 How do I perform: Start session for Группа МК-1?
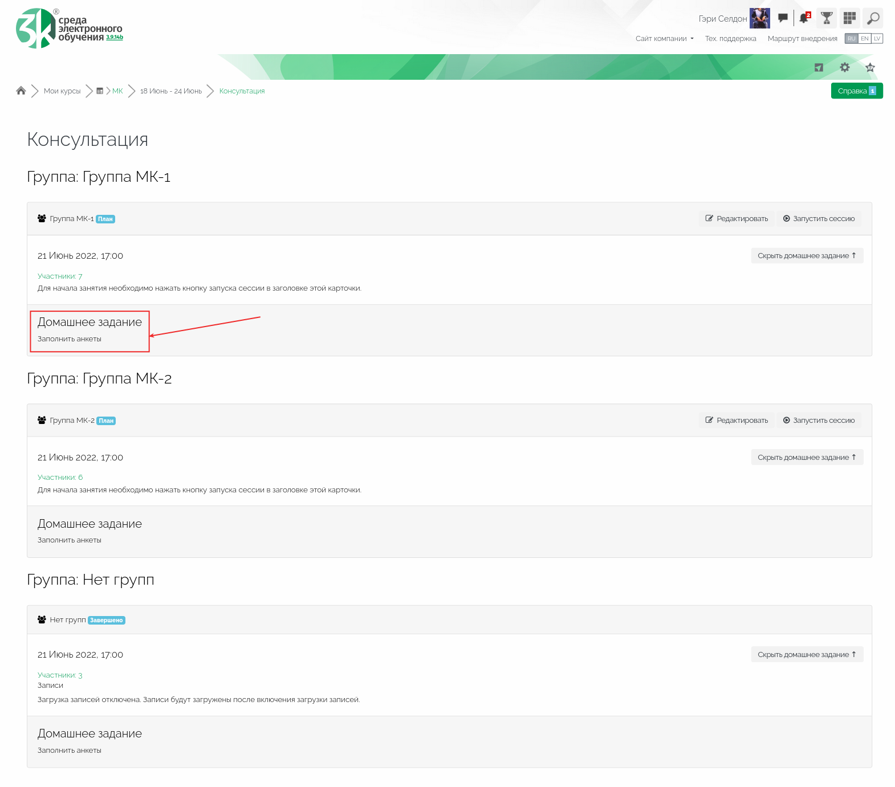pyautogui.click(x=819, y=219)
